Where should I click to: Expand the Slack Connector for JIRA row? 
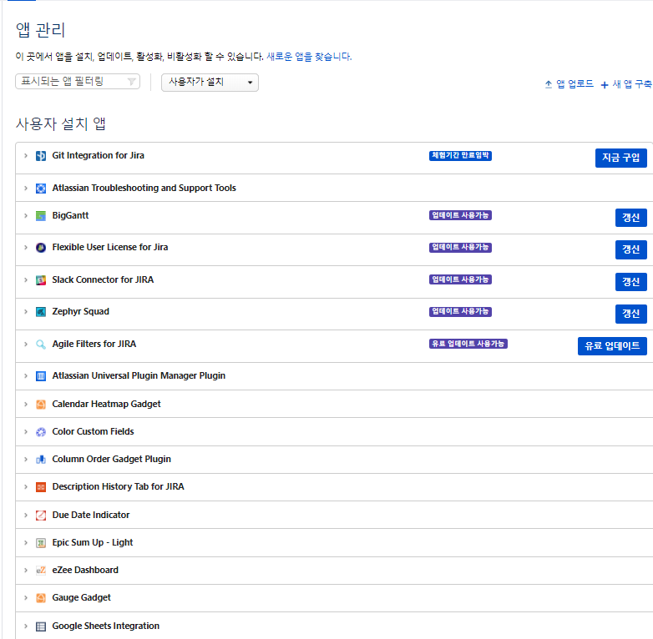click(x=26, y=279)
